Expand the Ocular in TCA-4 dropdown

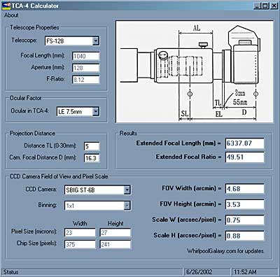(95, 111)
